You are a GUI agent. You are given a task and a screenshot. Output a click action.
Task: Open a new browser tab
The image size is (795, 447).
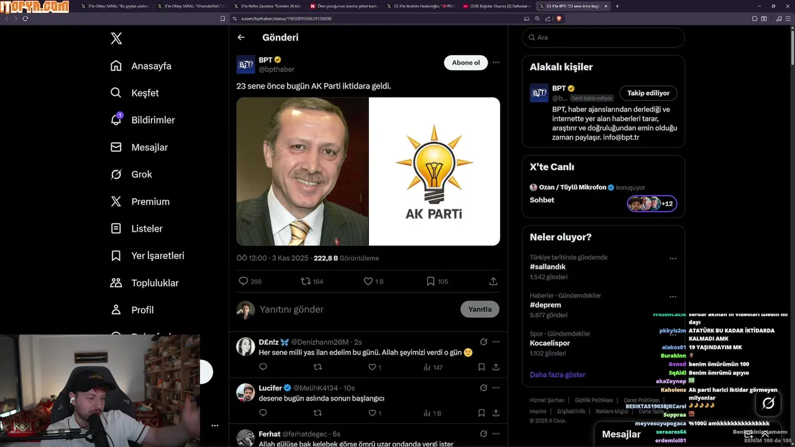click(x=617, y=6)
